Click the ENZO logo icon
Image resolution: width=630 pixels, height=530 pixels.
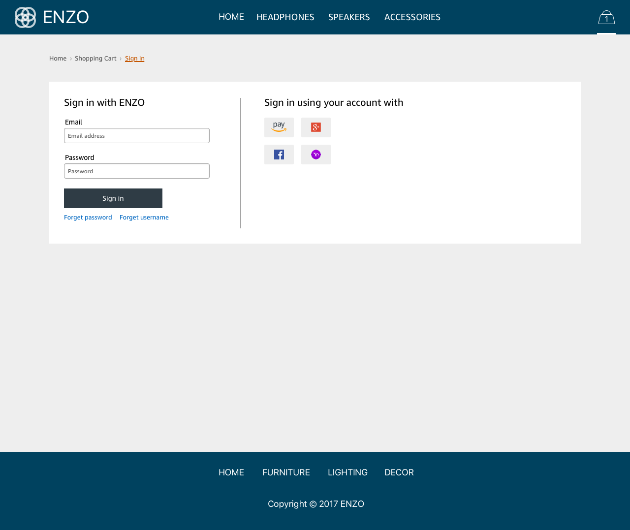(25, 17)
